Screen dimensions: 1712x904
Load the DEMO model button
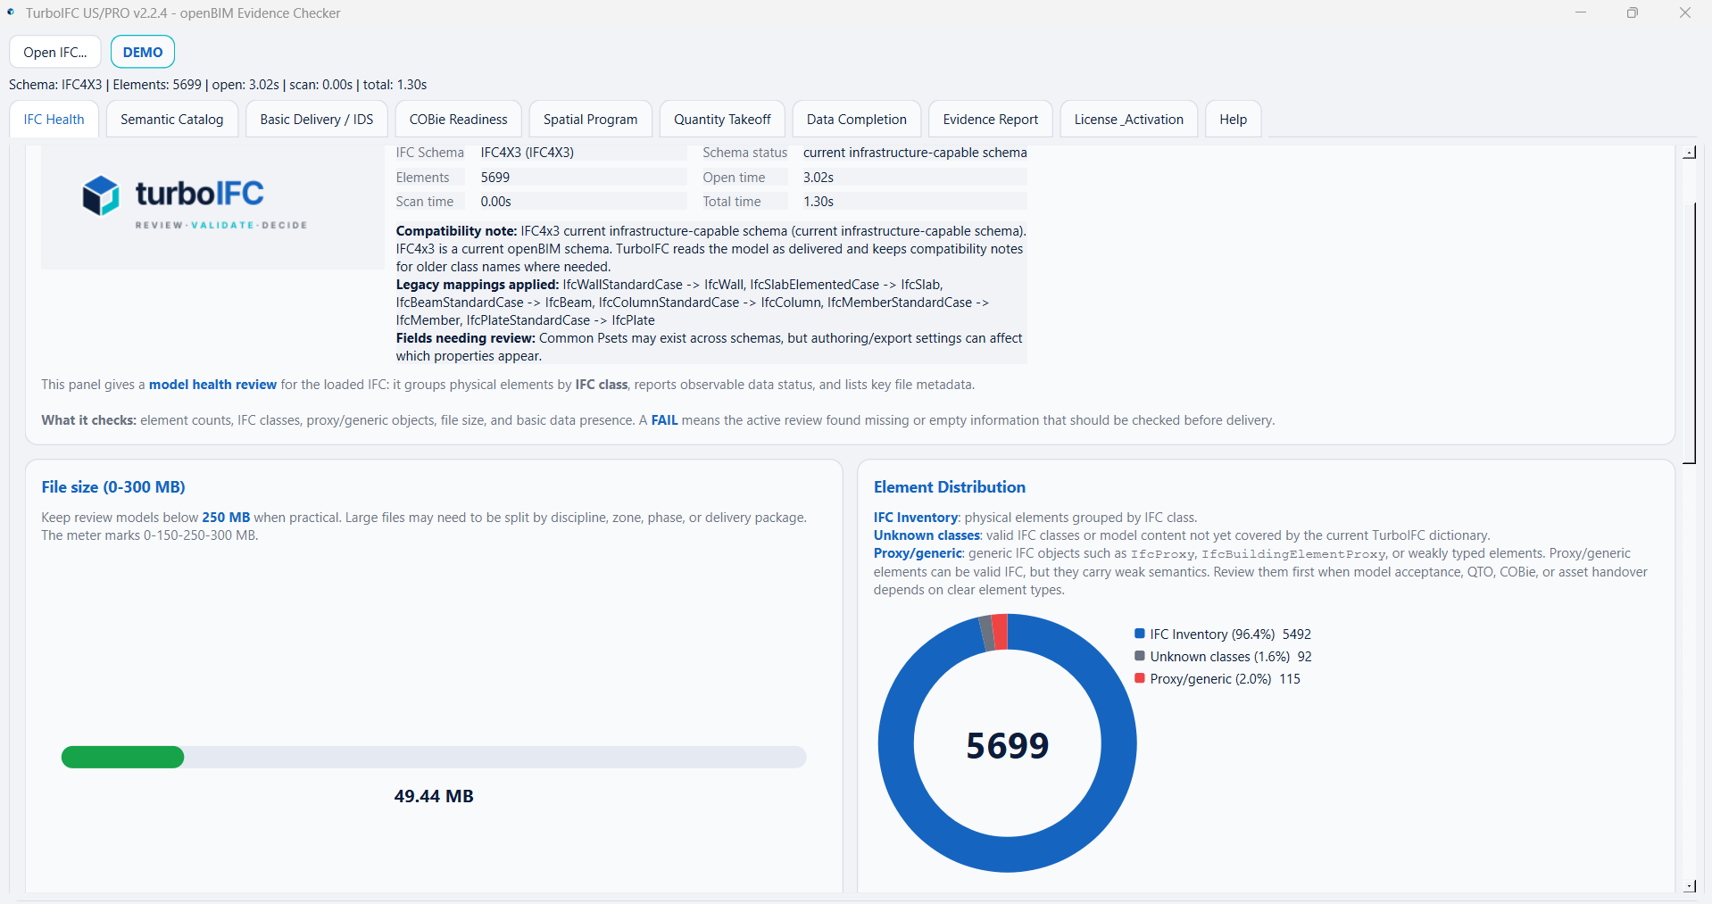click(x=143, y=52)
